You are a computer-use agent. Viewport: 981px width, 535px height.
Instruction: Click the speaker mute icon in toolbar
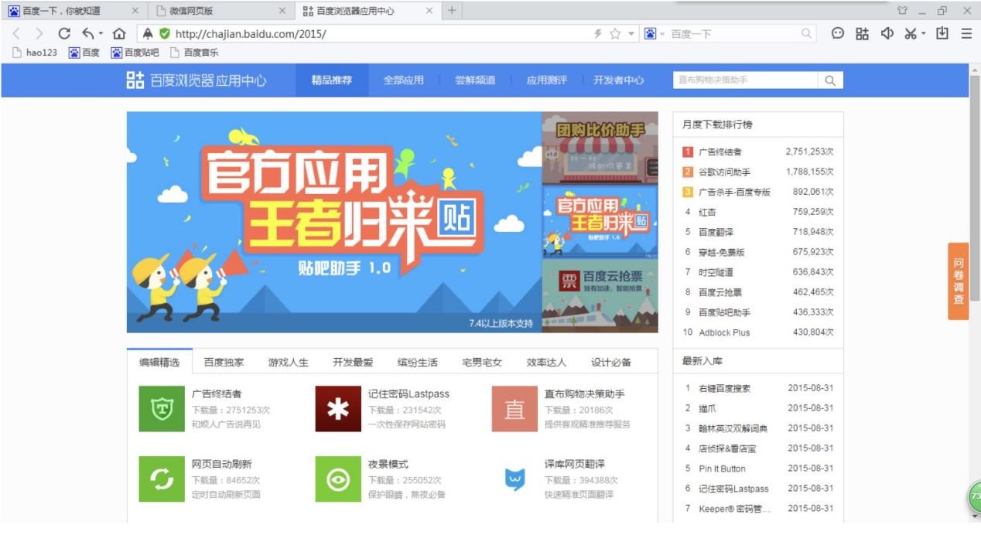[888, 34]
